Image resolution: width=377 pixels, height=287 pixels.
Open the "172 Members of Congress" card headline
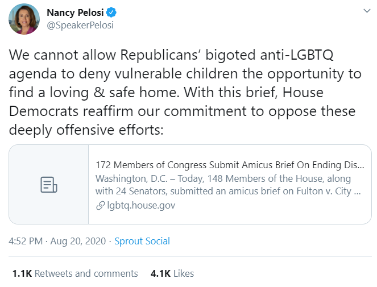pyautogui.click(x=230, y=165)
